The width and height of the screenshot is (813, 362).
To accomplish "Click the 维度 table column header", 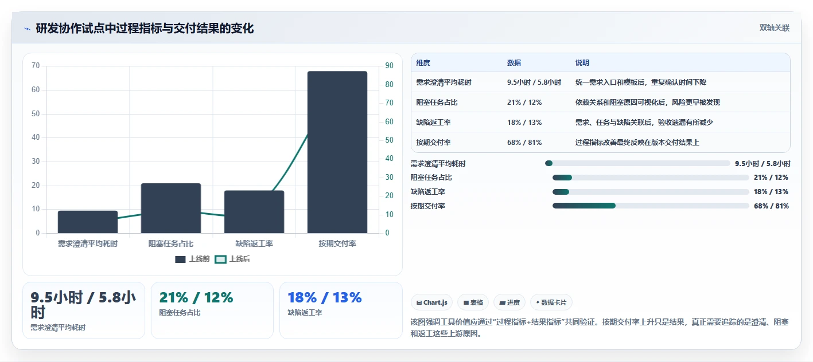I will pyautogui.click(x=423, y=63).
